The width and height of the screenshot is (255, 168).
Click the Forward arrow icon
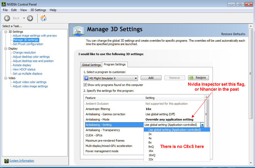coord(30,18)
